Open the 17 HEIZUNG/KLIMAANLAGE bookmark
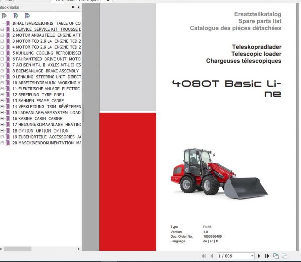This screenshot has height=262, width=301. (x=47, y=124)
